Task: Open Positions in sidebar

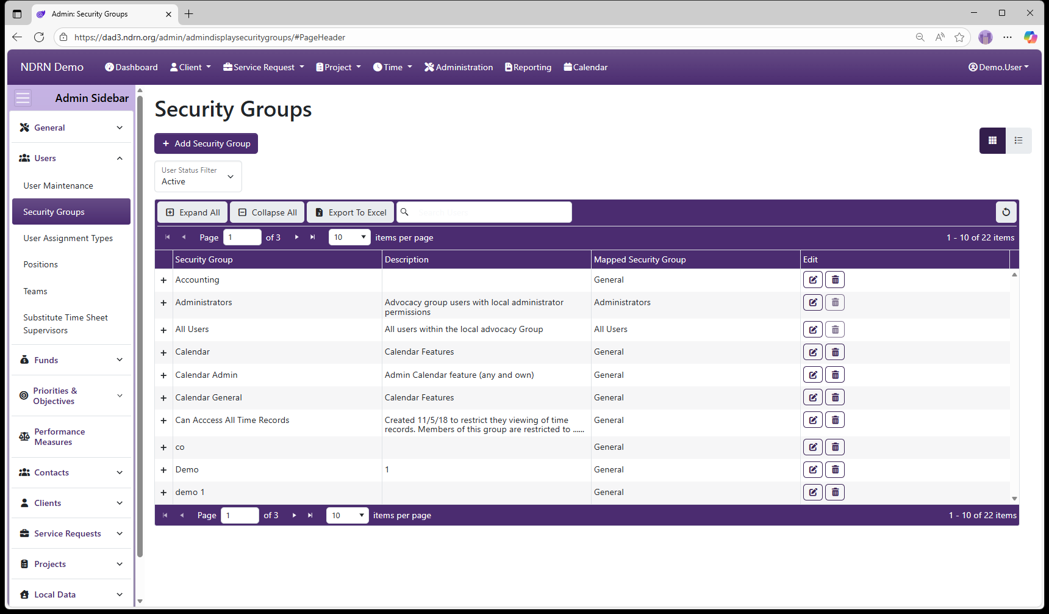Action: [40, 264]
